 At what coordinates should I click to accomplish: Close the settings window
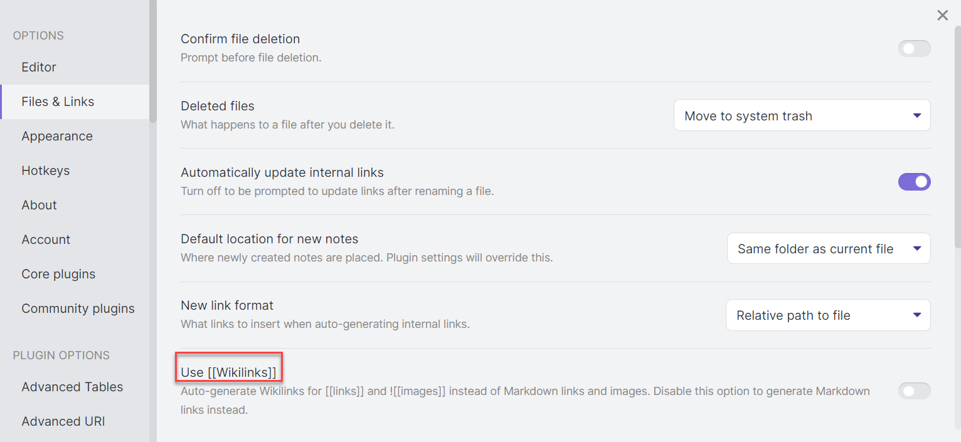[x=942, y=15]
